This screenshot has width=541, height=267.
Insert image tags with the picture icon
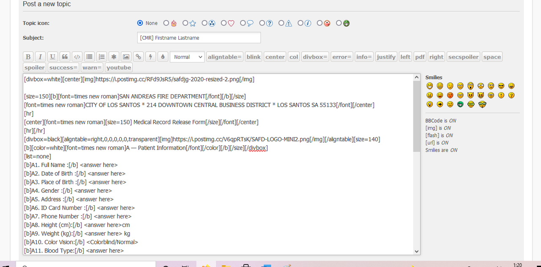point(126,57)
